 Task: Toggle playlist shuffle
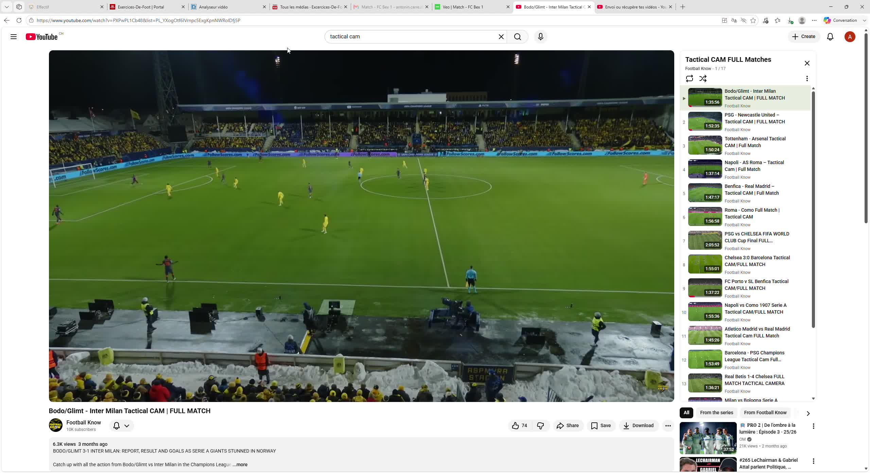[x=703, y=78]
